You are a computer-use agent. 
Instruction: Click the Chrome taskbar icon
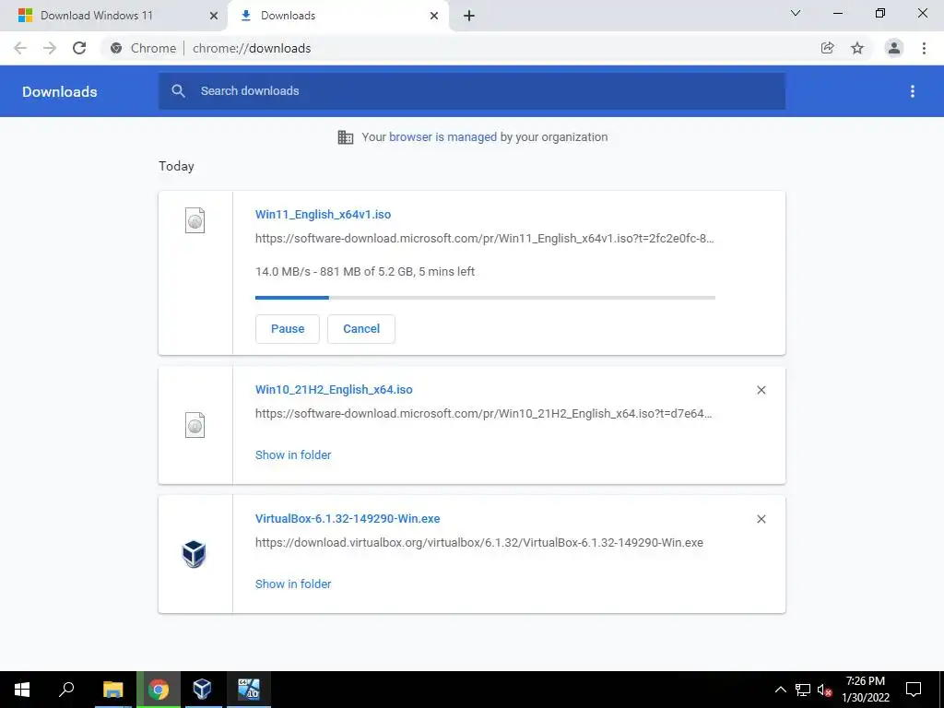[x=159, y=690]
